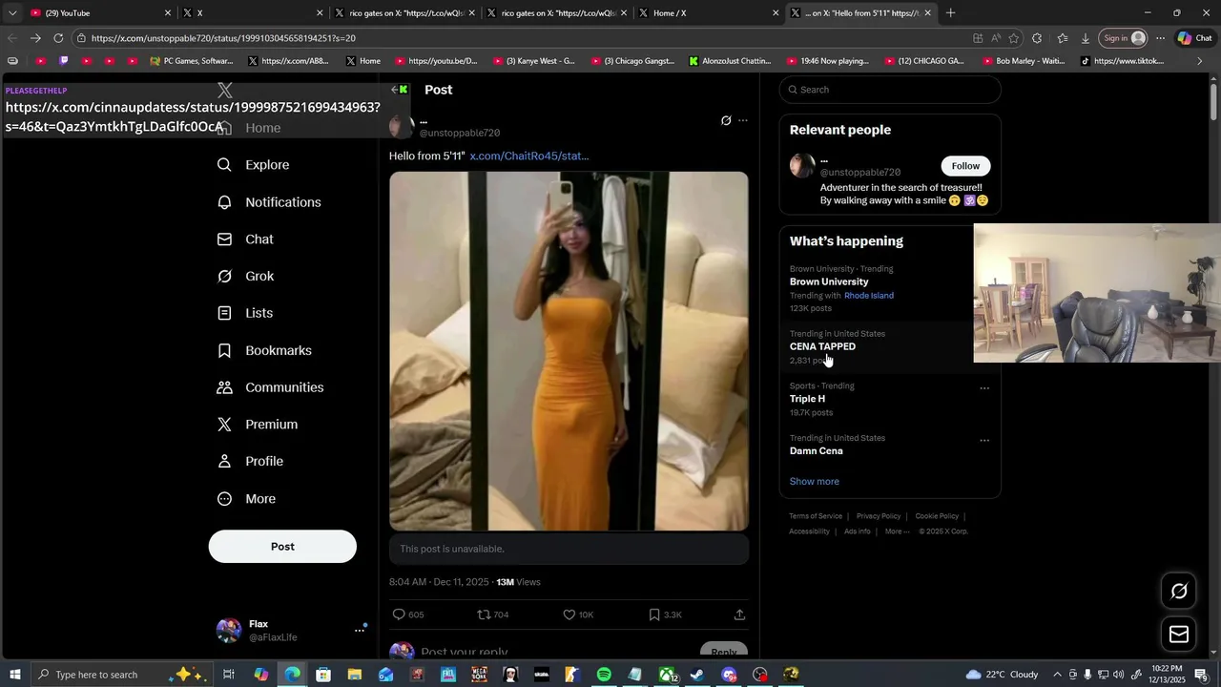Open the Ads info footer link
This screenshot has width=1221, height=687.
click(858, 531)
